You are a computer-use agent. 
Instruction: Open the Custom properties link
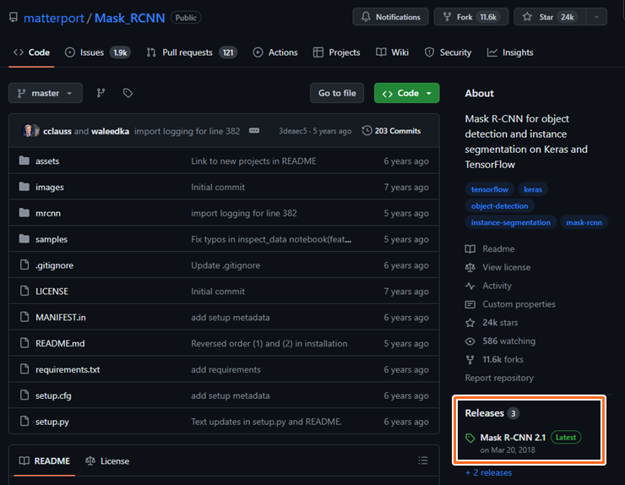510,304
